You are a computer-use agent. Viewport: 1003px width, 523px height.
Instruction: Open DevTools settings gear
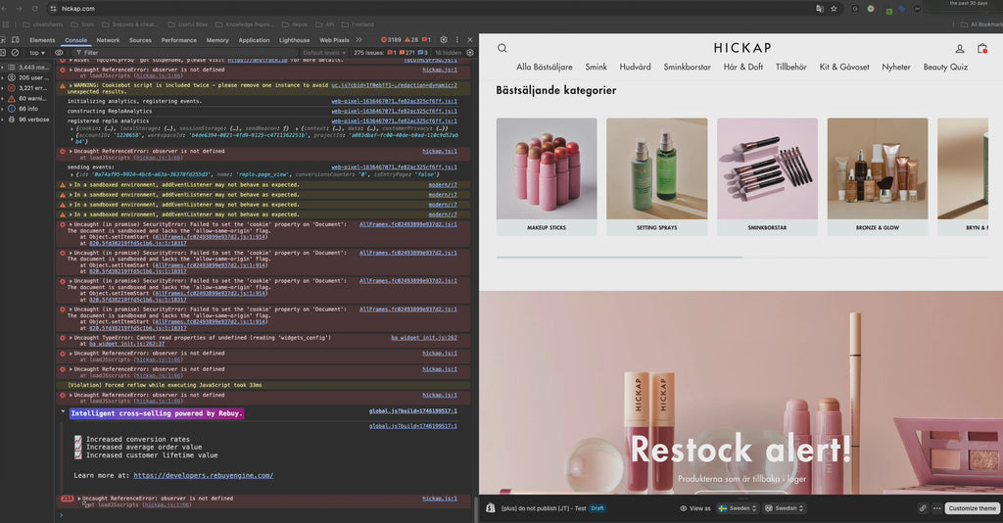[x=444, y=40]
